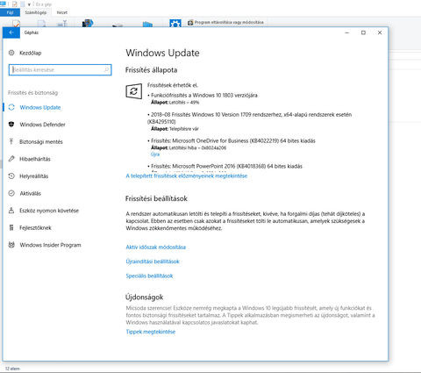Click Fejlesztőknek developer icon
The height and width of the screenshot is (373, 421).
tap(11, 227)
